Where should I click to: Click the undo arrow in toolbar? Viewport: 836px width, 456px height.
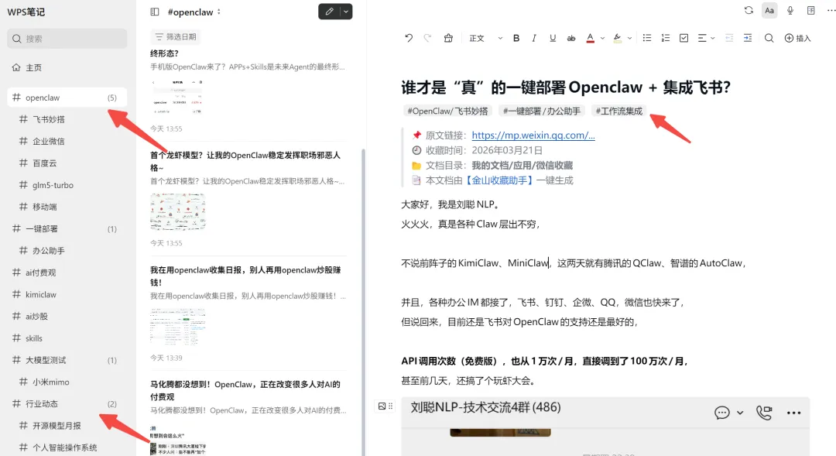tap(409, 38)
